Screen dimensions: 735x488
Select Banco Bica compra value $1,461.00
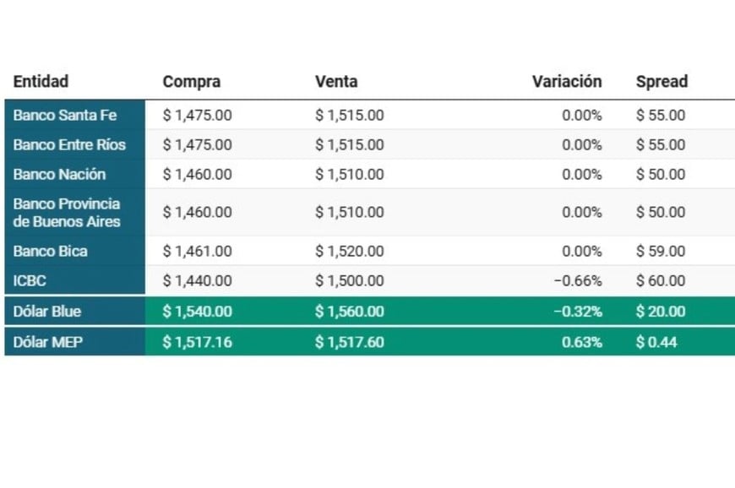coord(197,251)
